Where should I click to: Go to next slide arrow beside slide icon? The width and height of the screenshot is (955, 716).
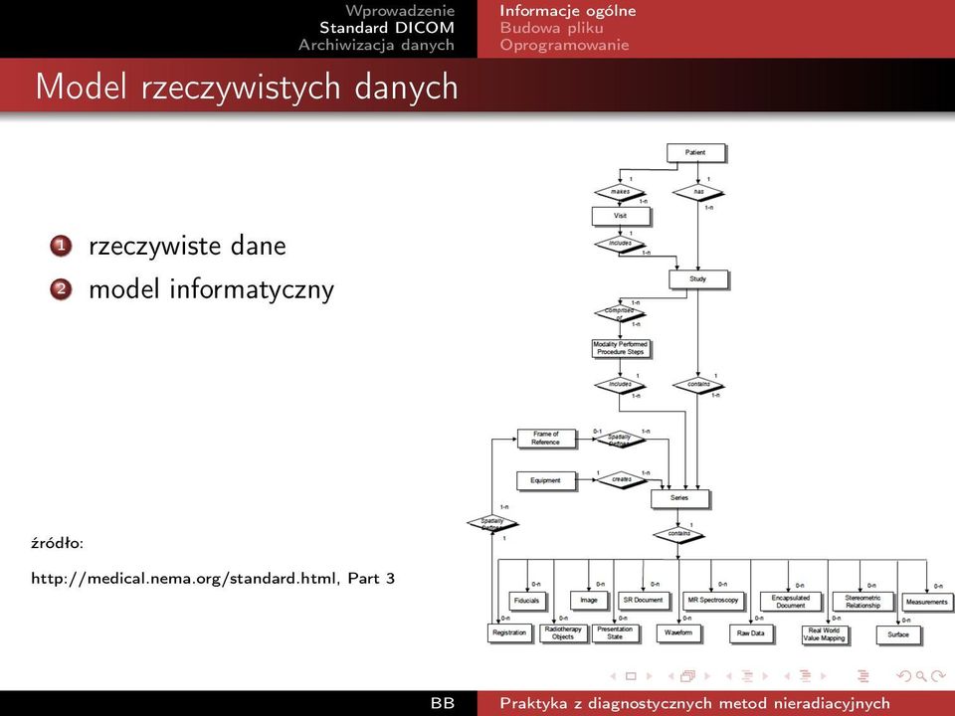click(x=650, y=676)
